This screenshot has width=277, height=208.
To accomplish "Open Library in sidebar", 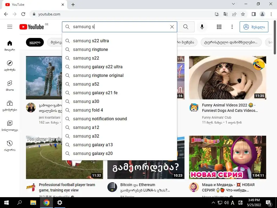I will (10, 126).
